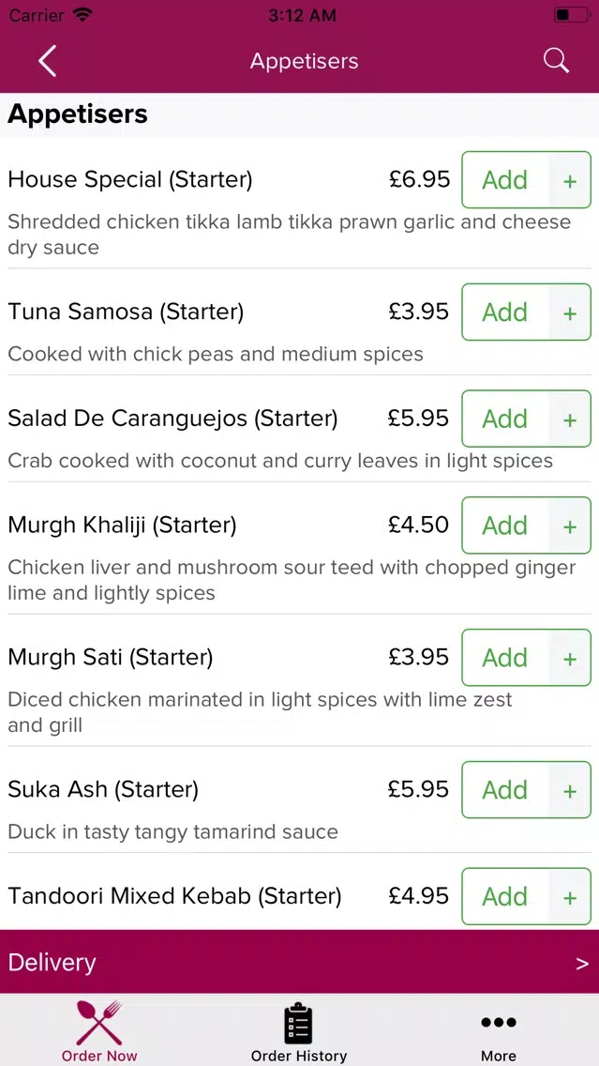Tap the back arrow icon
This screenshot has width=599, height=1066.
coord(47,60)
